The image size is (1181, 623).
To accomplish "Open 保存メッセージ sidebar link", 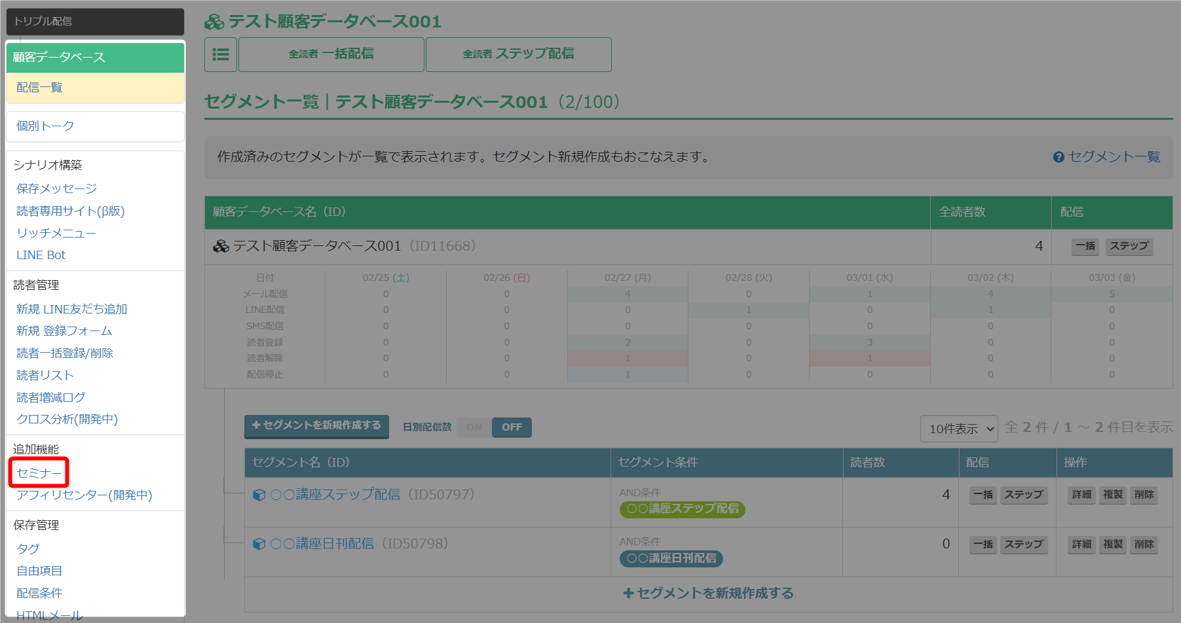I will click(57, 188).
